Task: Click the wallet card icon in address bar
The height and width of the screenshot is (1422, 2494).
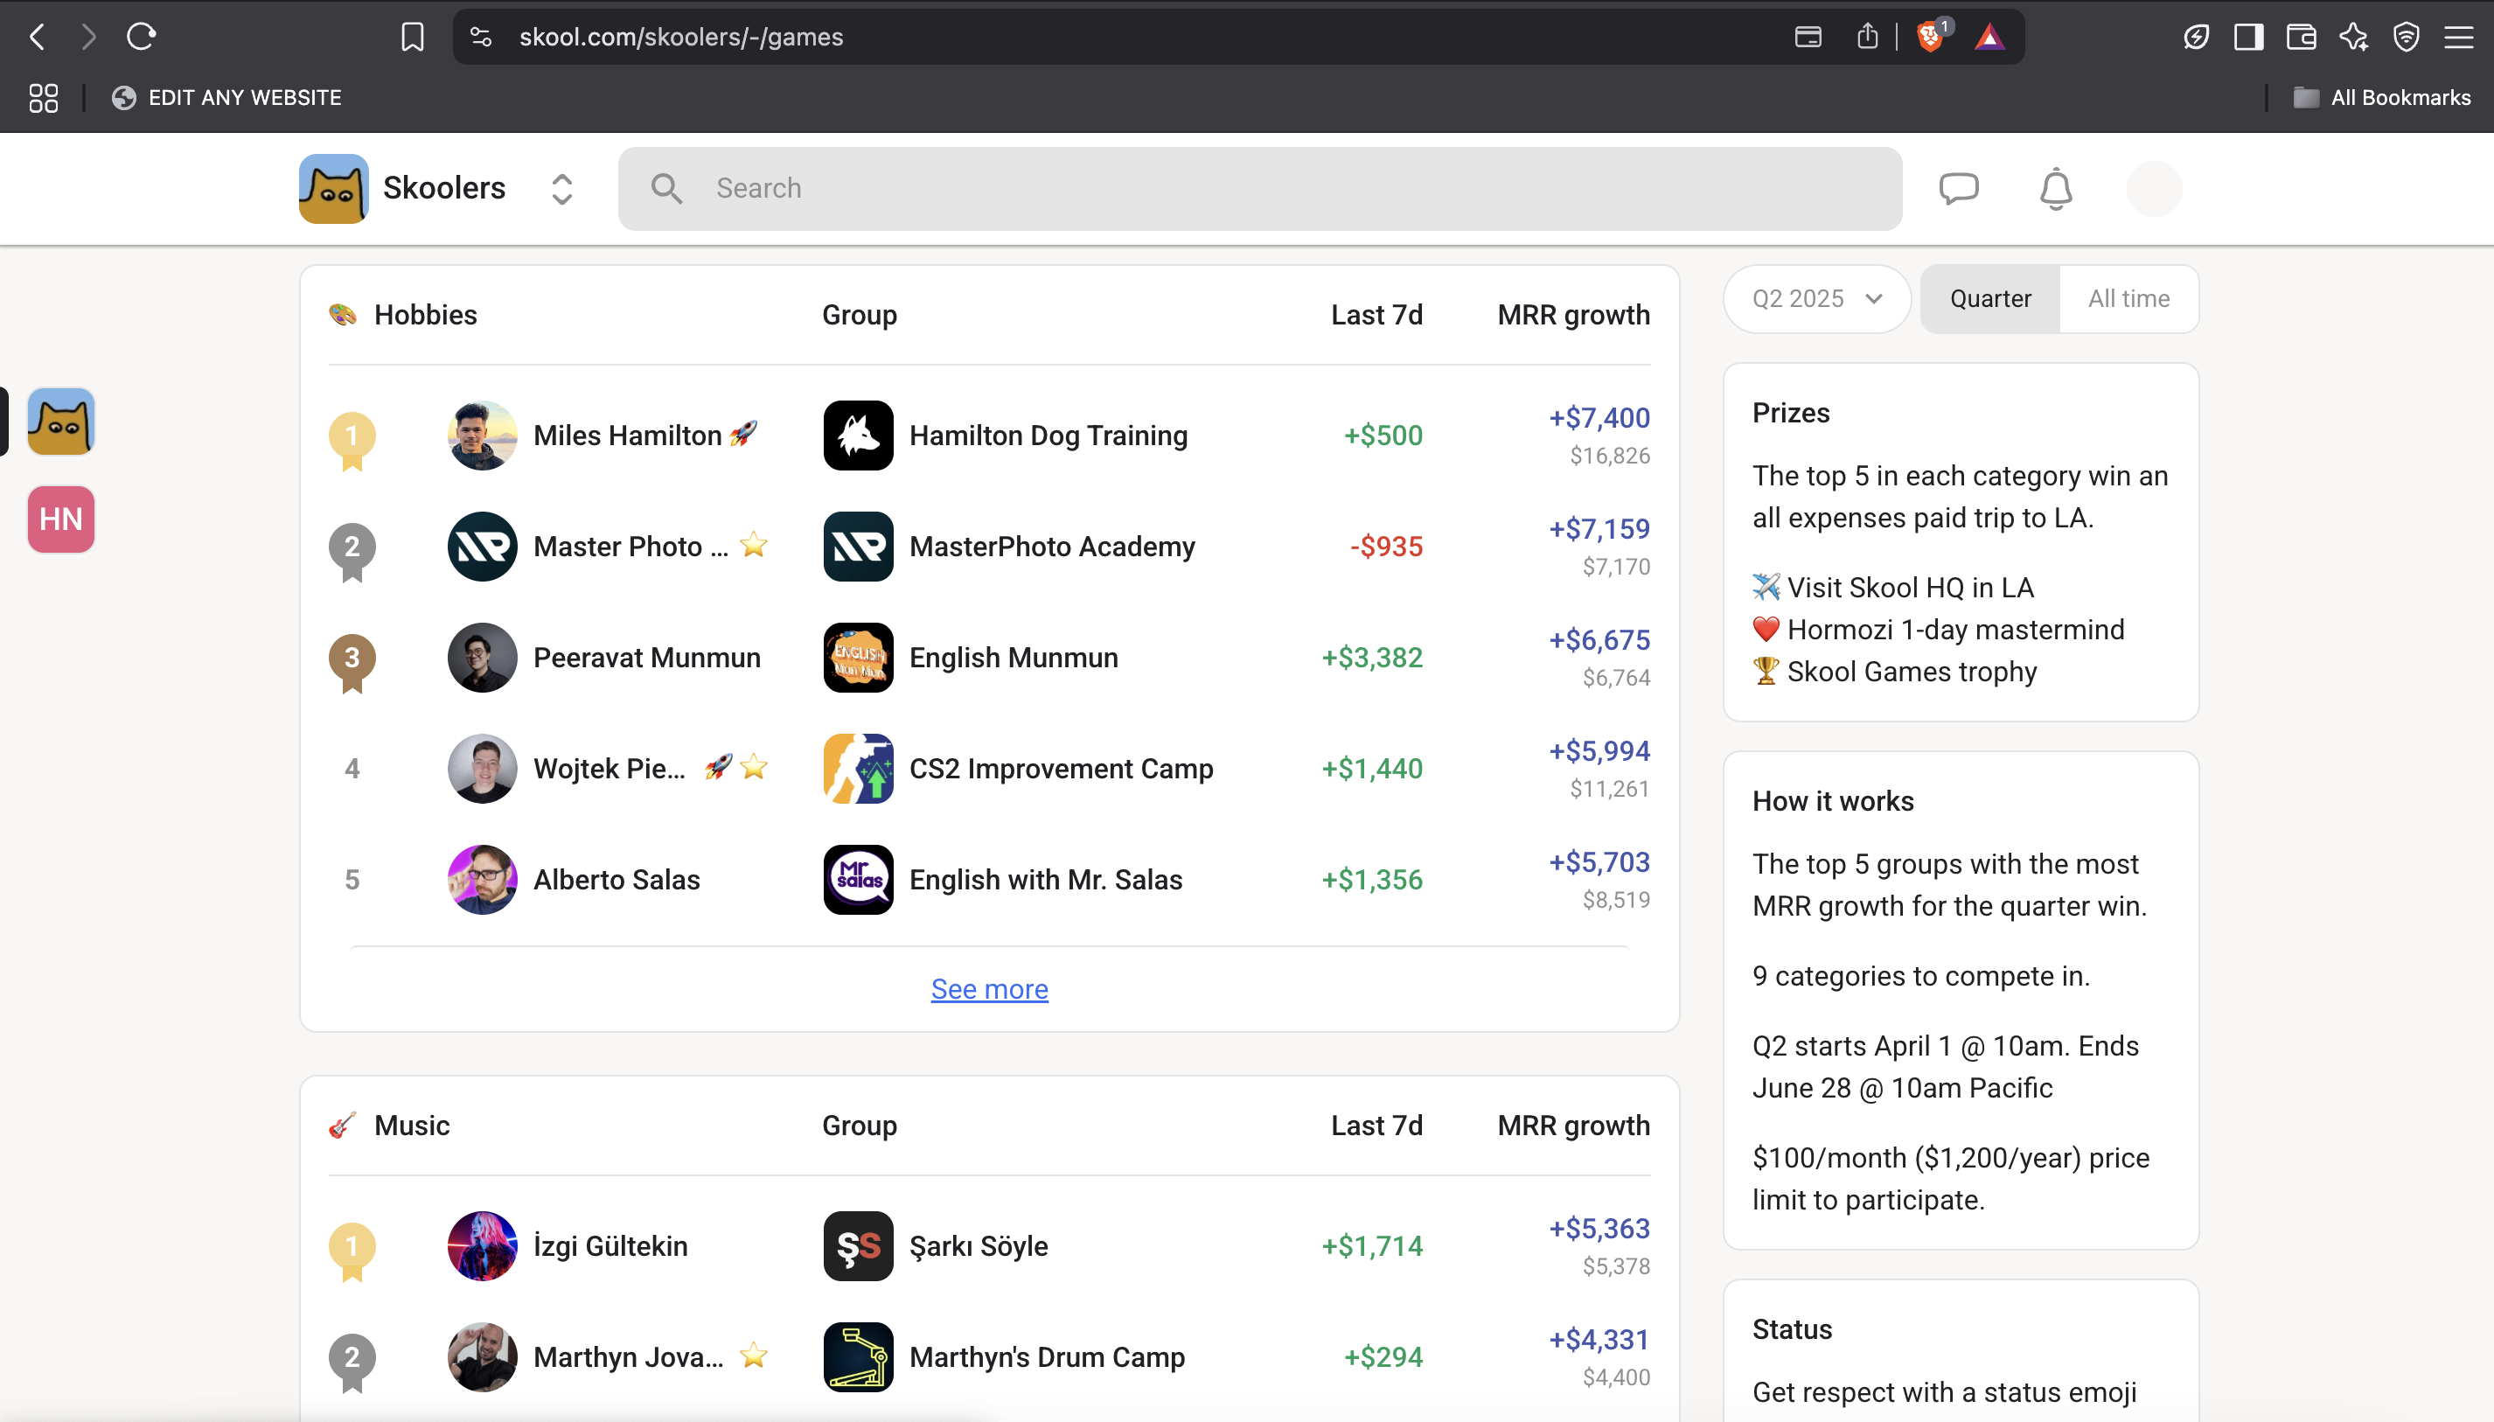Action: 1808,37
